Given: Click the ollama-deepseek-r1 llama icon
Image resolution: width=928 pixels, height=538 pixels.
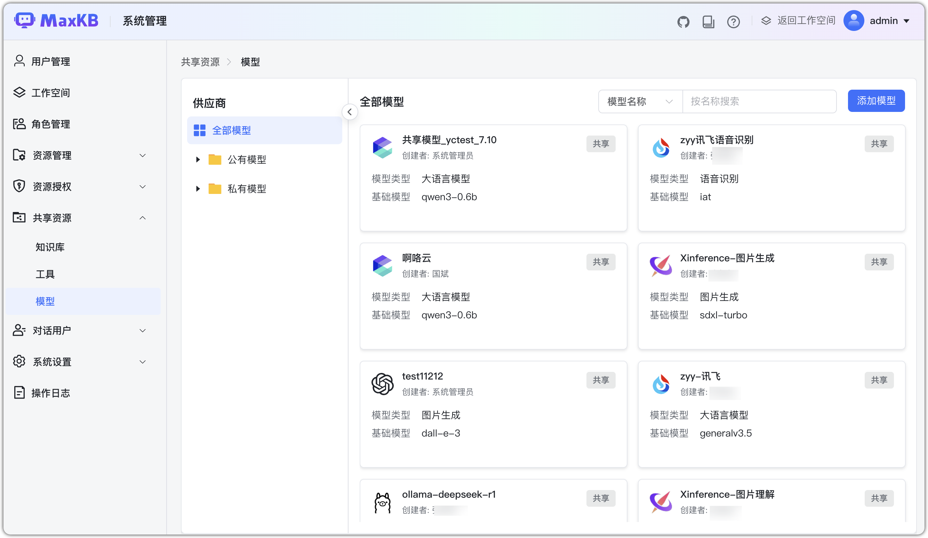Looking at the screenshot, I should pos(382,502).
